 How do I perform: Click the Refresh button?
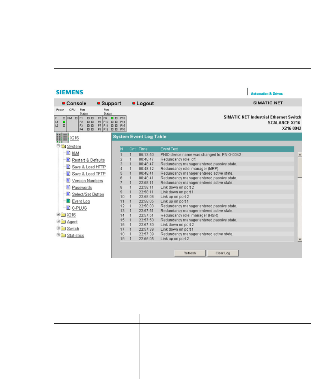tap(190, 253)
